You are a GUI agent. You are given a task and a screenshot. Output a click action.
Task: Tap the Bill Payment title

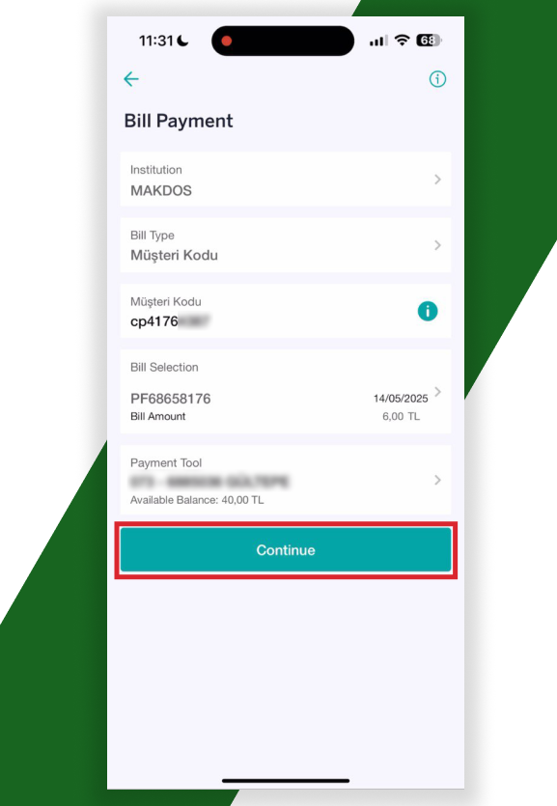(179, 121)
